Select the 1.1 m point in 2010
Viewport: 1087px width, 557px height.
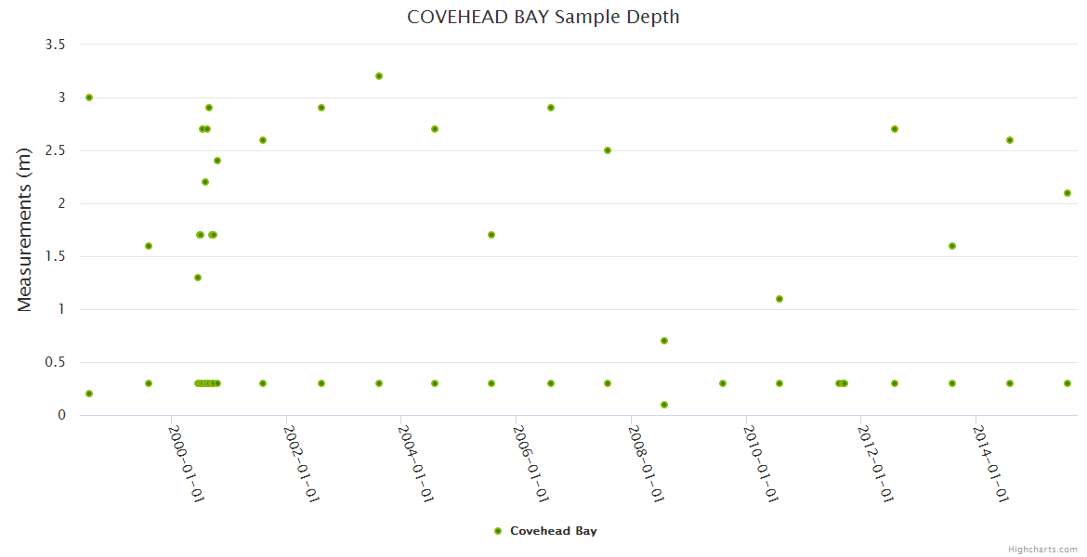[779, 299]
